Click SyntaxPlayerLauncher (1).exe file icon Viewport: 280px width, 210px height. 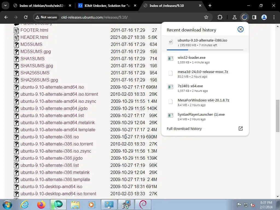(x=171, y=115)
